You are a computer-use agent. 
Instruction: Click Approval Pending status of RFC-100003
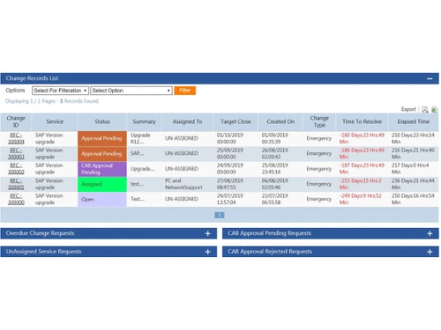pos(102,154)
